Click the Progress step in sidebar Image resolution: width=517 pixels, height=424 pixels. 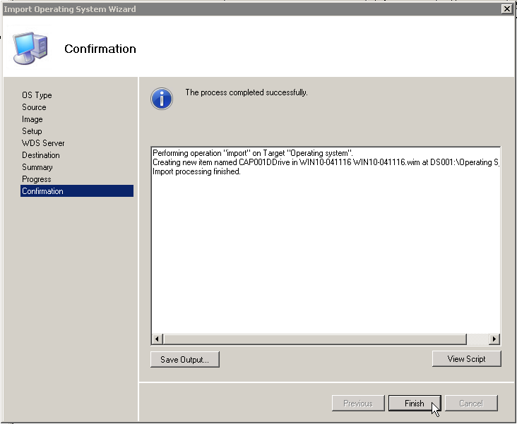(37, 179)
